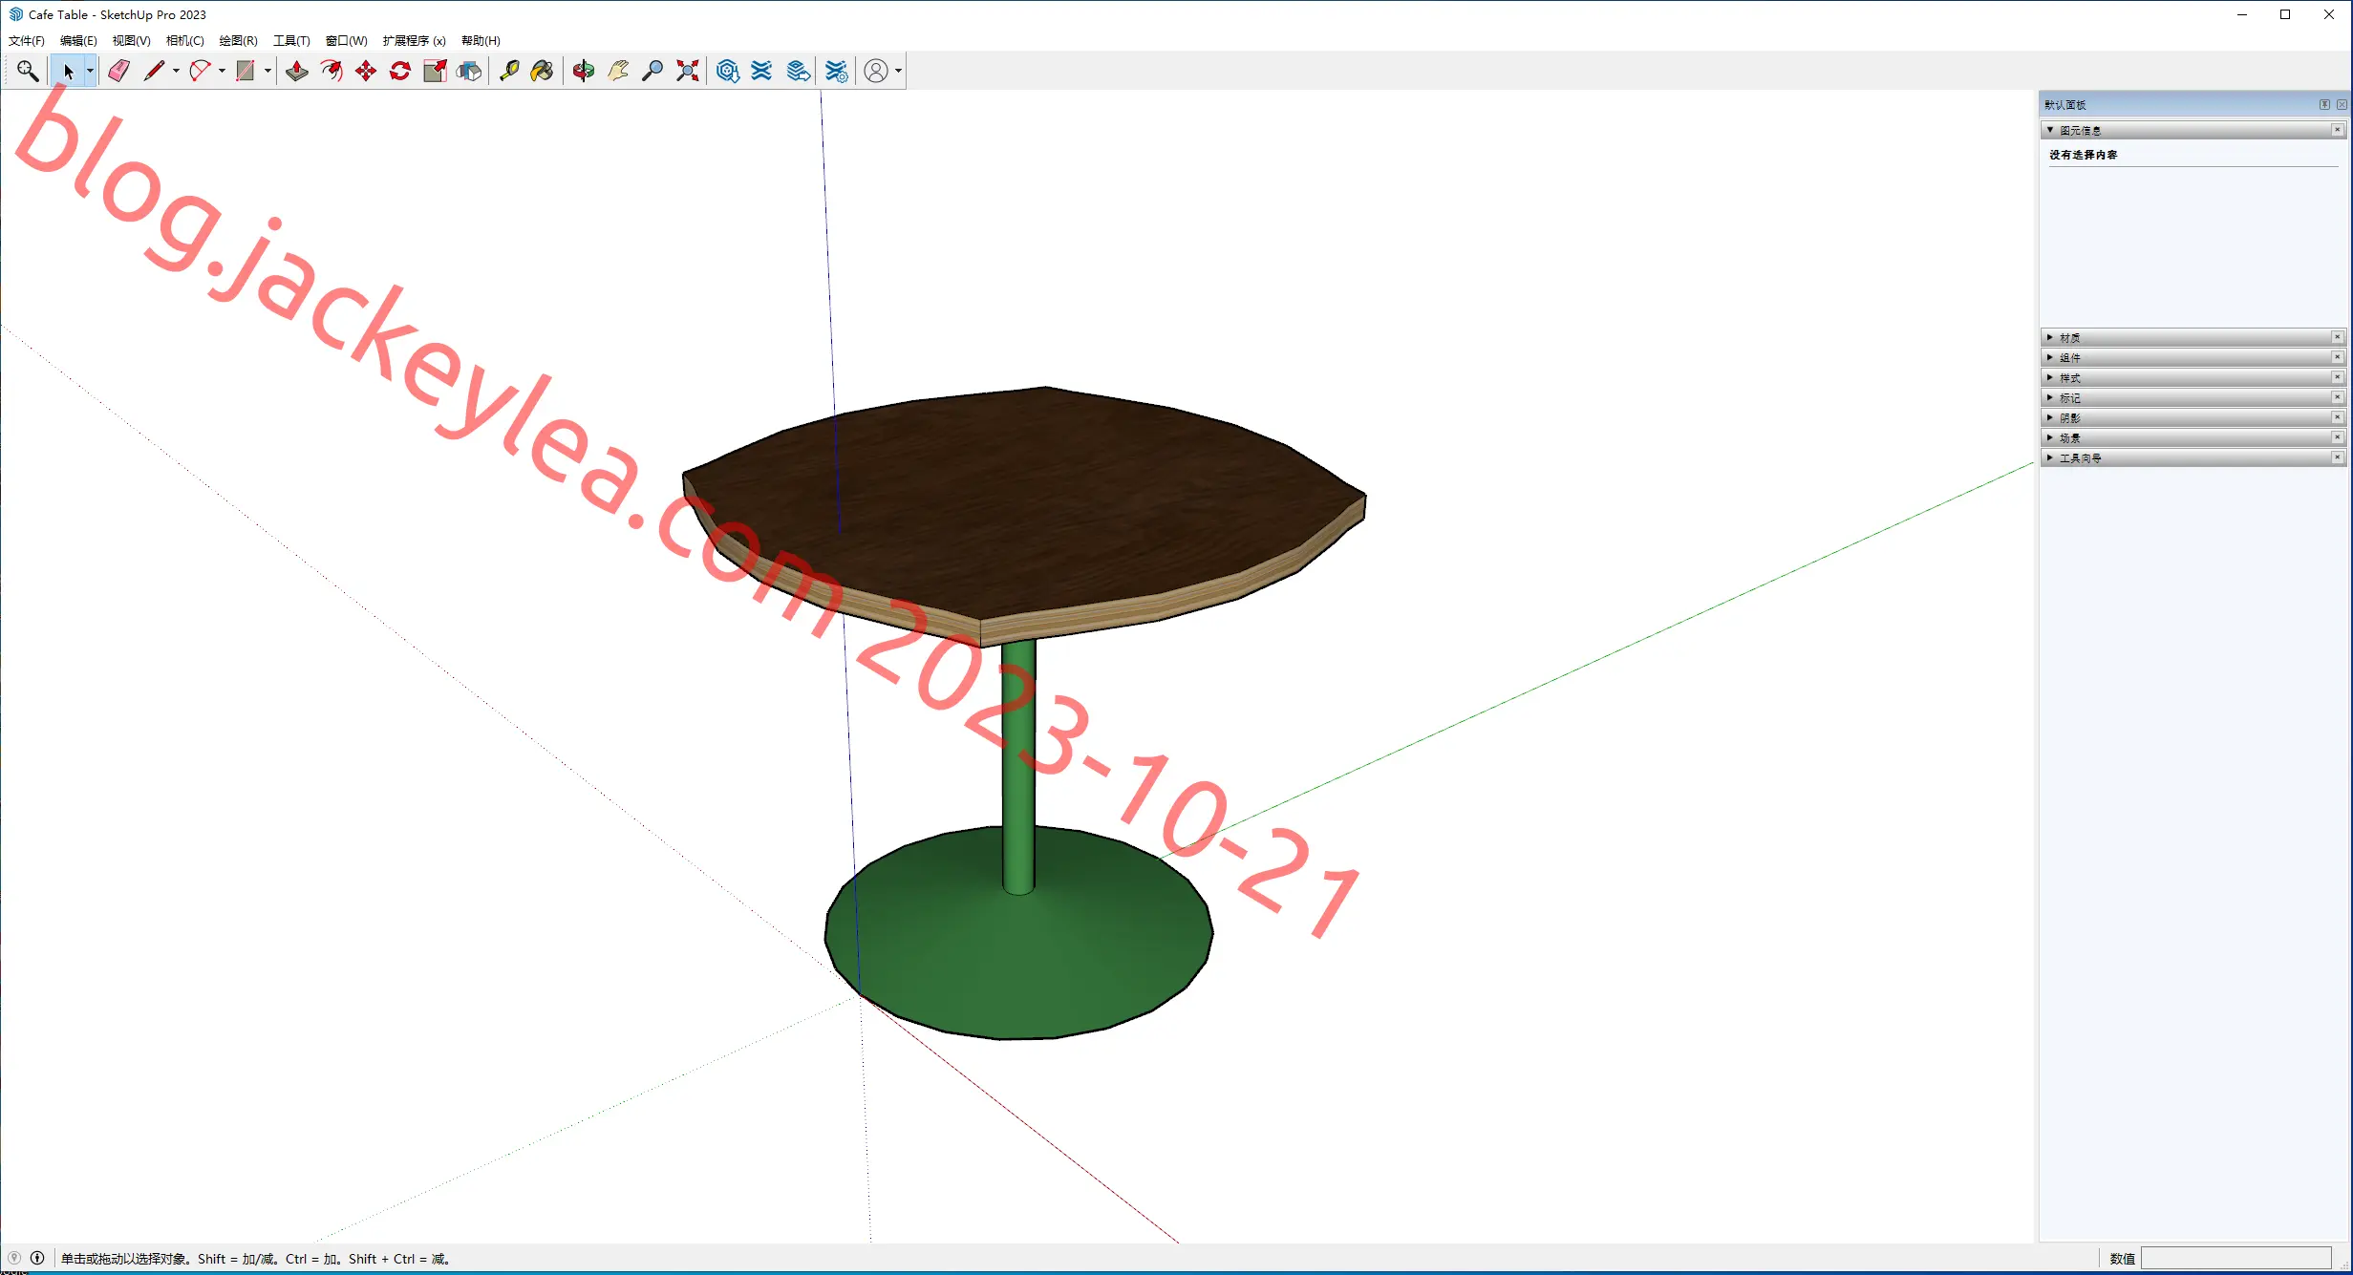Open the Line tool dropdown arrow
This screenshot has height=1275, width=2353.
pos(176,71)
